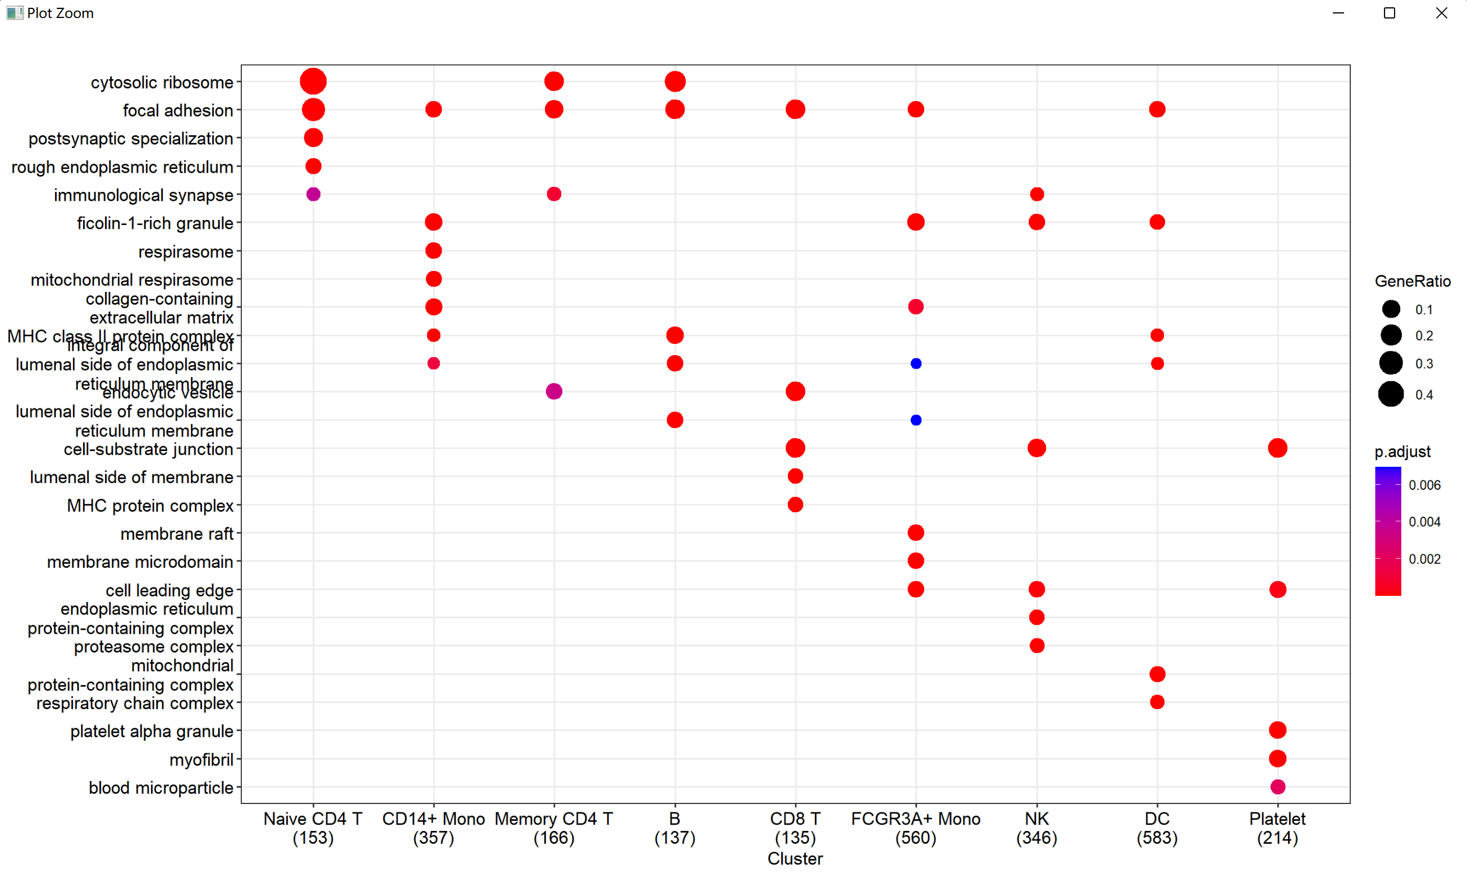Image resolution: width=1467 pixels, height=873 pixels.
Task: Click the 'immunological synapse' label
Action: pyautogui.click(x=144, y=195)
